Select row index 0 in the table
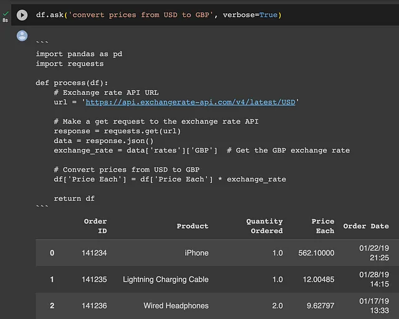Viewport: 399px width, 319px height. tap(52, 253)
